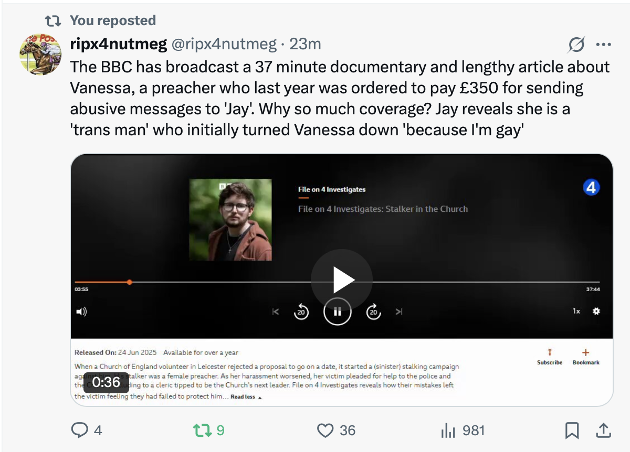Open the three-dot more options menu
Screen dimensions: 630x452
604,45
